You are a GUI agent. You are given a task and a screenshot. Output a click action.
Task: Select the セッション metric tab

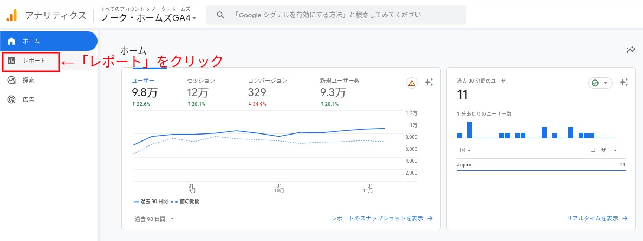pyautogui.click(x=202, y=87)
